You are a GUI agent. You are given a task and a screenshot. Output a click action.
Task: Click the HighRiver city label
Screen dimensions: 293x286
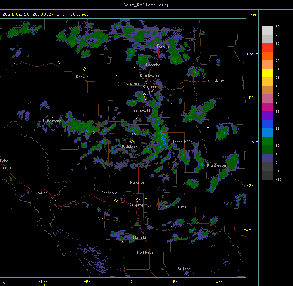pyautogui.click(x=146, y=252)
